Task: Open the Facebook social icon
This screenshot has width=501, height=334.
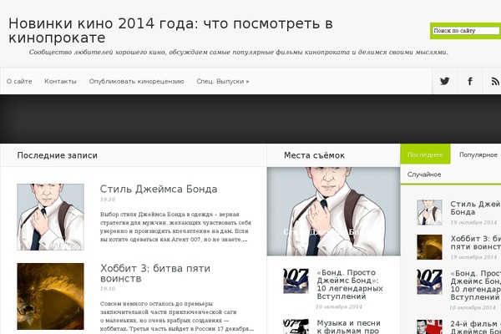Action: (469, 81)
